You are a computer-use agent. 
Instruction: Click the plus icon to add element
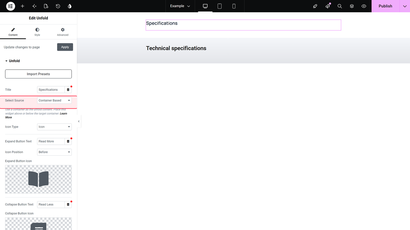[x=23, y=6]
